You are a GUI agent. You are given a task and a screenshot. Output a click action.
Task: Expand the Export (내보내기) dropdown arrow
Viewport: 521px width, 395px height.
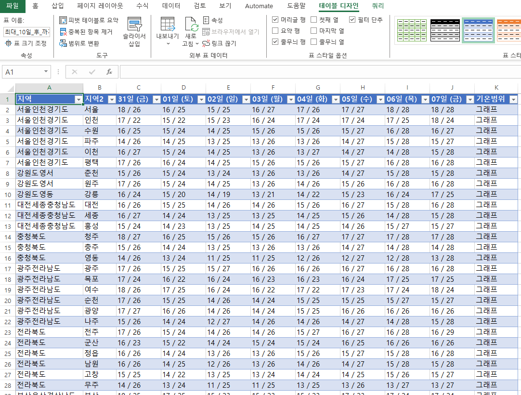168,44
